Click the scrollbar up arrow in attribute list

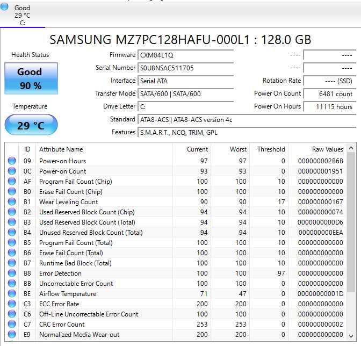(x=351, y=148)
